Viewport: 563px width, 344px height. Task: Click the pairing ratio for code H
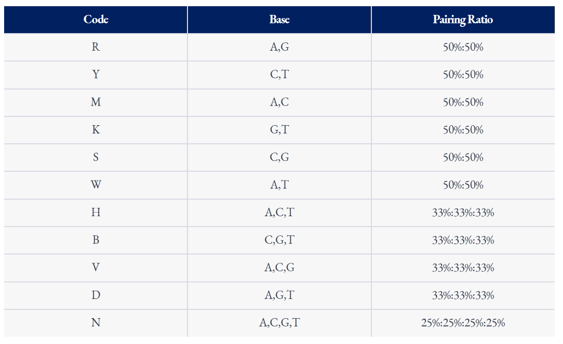click(x=463, y=213)
